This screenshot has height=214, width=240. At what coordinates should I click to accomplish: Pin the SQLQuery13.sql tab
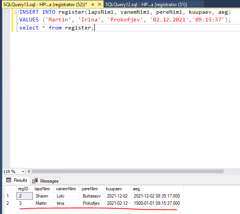pos(92,4)
